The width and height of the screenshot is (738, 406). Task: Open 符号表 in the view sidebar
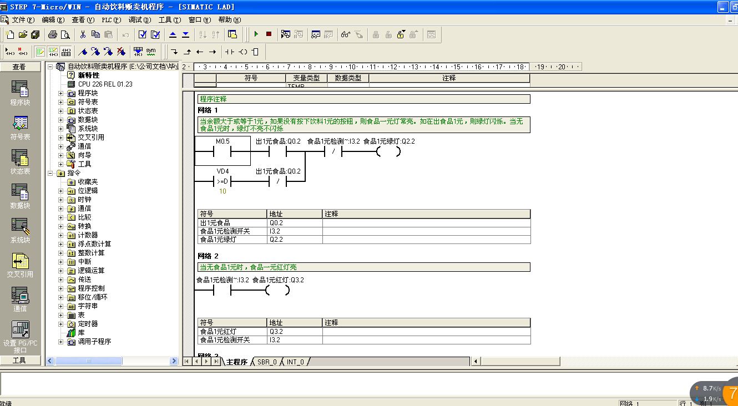tap(20, 127)
